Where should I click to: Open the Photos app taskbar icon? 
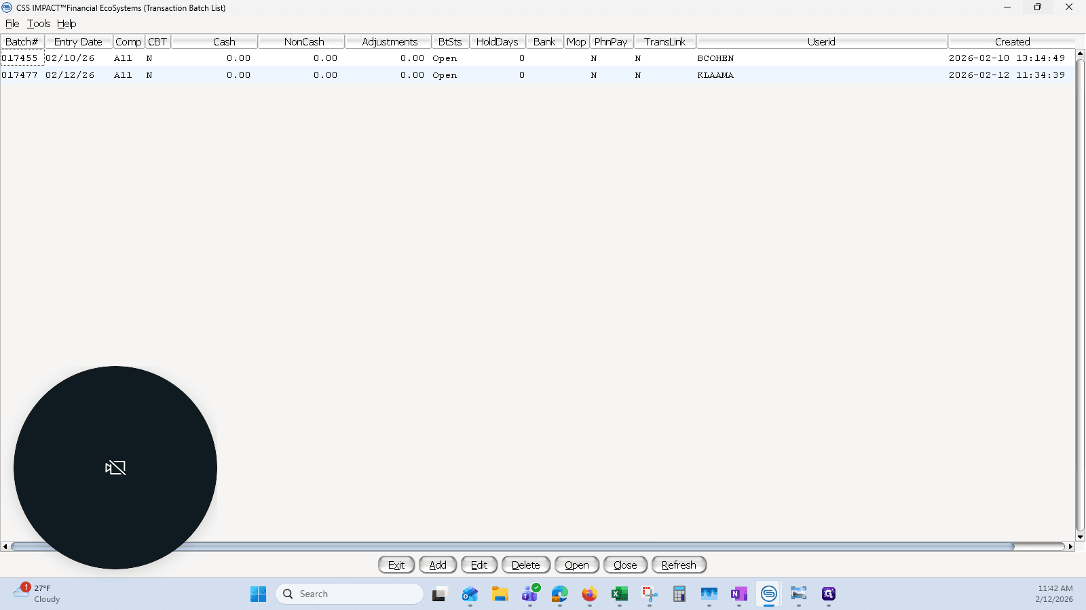tap(799, 594)
